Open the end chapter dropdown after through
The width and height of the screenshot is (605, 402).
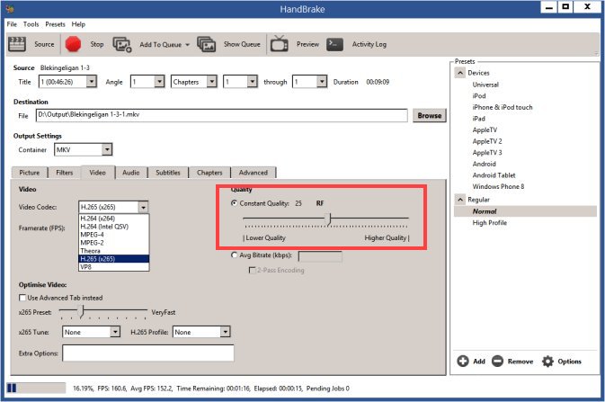click(x=322, y=82)
